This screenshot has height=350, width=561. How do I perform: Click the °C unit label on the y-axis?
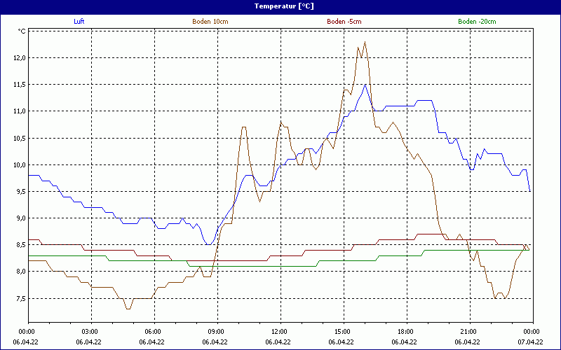click(x=21, y=31)
